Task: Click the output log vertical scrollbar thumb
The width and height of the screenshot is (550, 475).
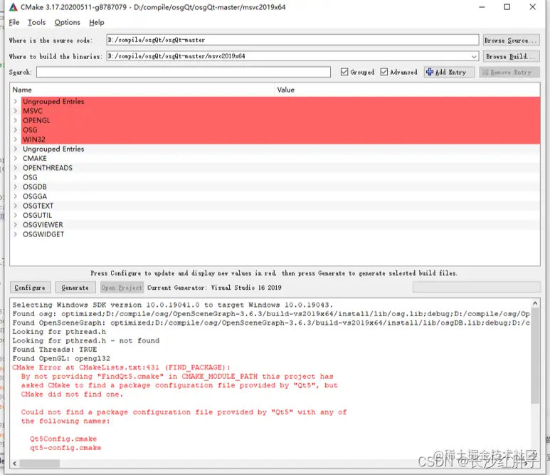Action: pos(535,355)
